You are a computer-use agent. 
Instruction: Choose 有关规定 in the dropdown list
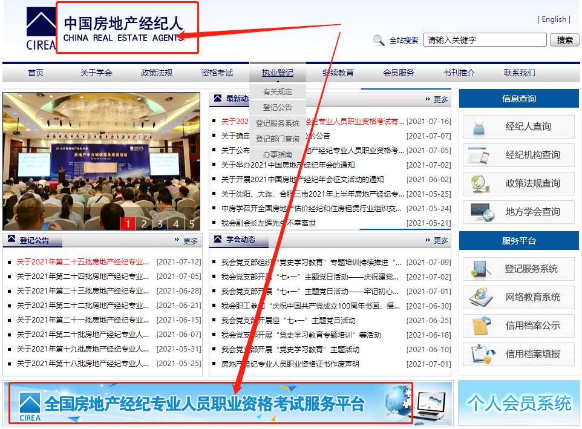(278, 92)
